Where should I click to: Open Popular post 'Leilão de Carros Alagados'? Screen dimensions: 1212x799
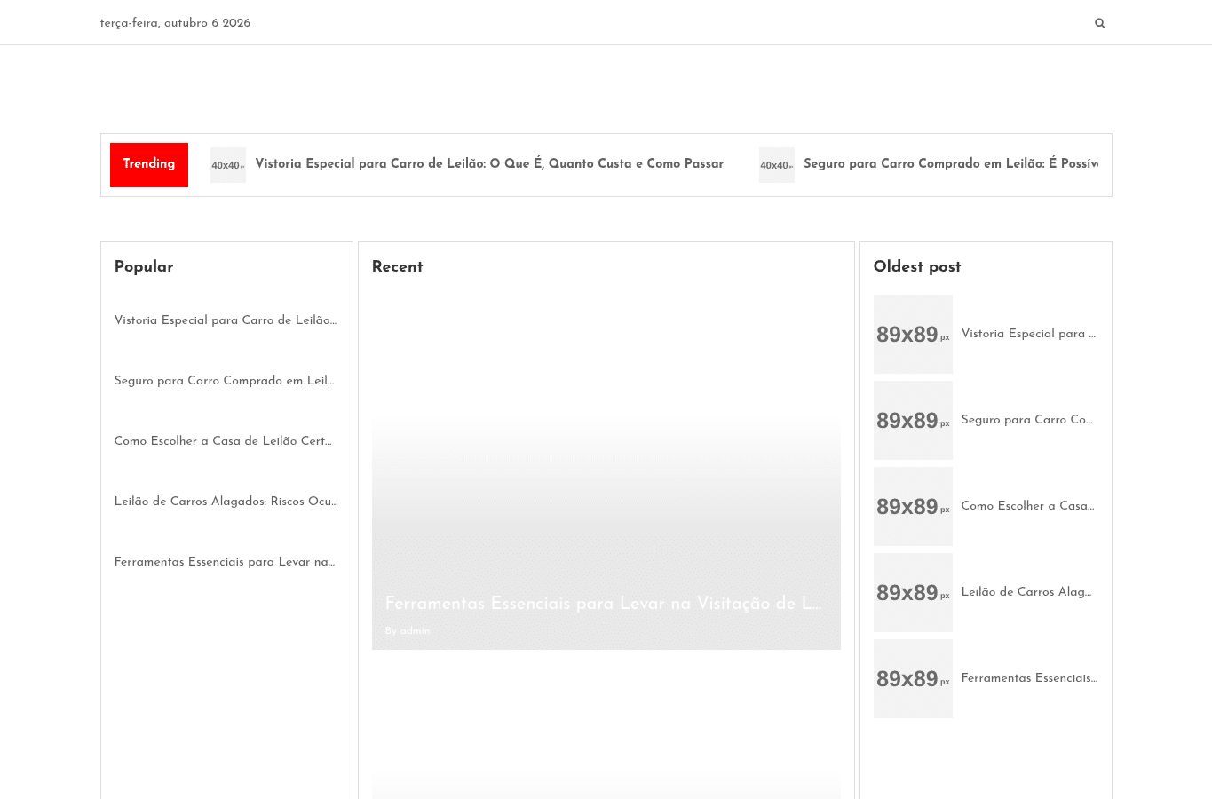pos(226,502)
